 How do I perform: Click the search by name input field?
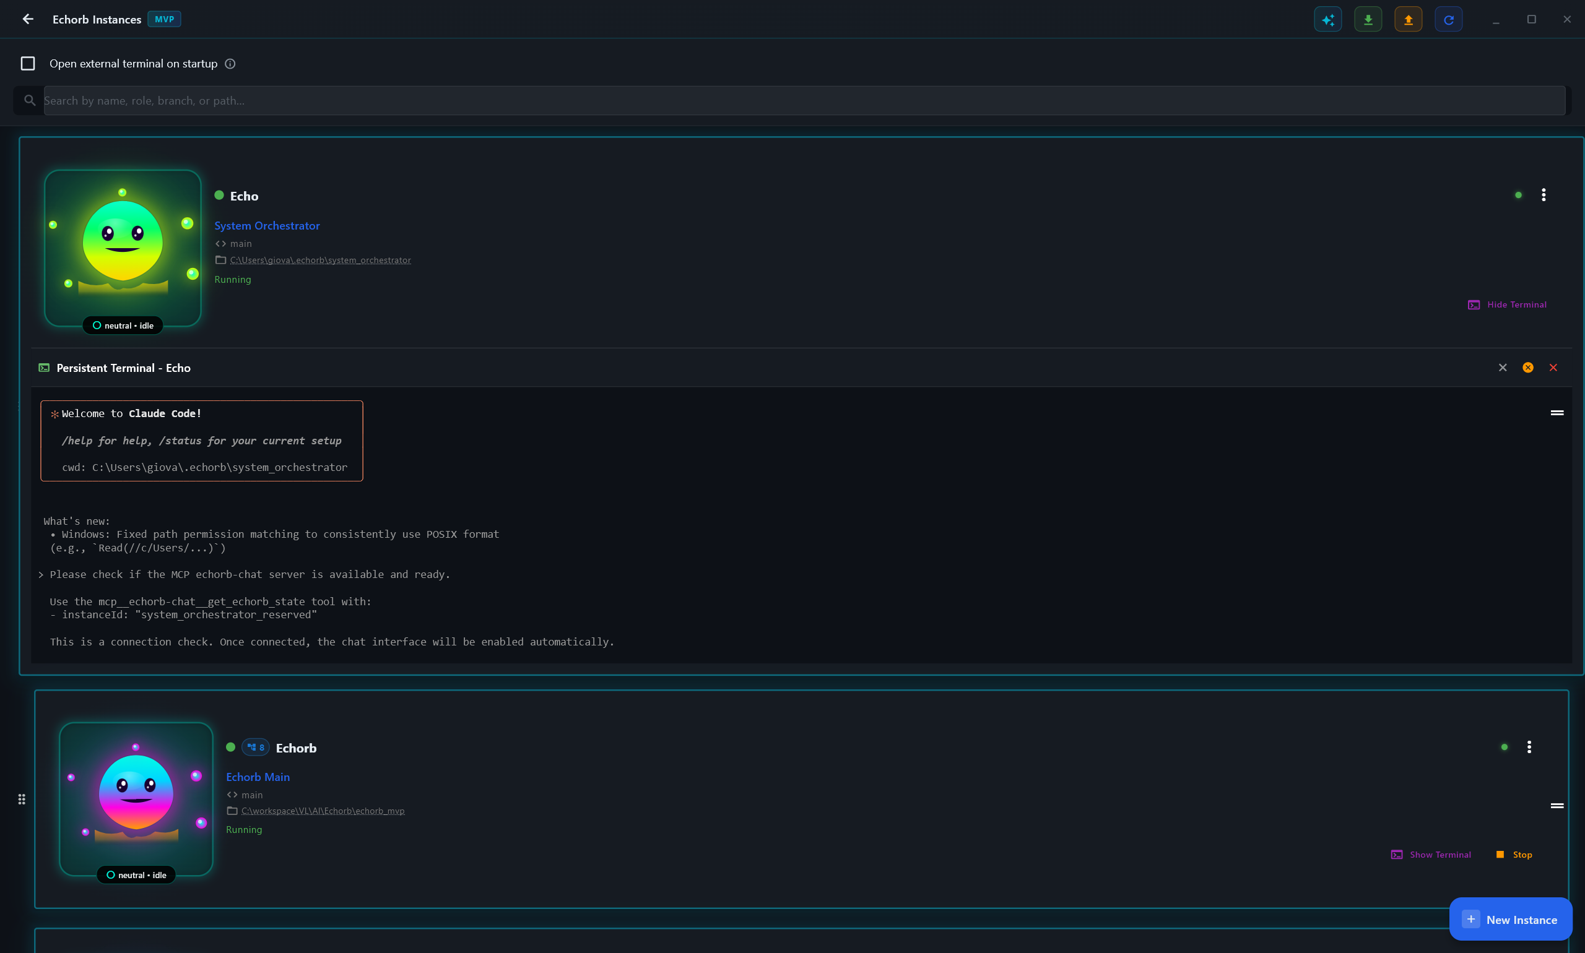pyautogui.click(x=803, y=101)
